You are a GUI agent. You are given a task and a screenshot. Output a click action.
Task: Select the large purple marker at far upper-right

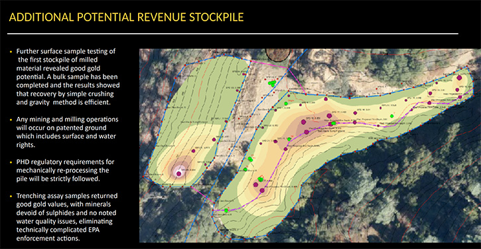point(459,78)
